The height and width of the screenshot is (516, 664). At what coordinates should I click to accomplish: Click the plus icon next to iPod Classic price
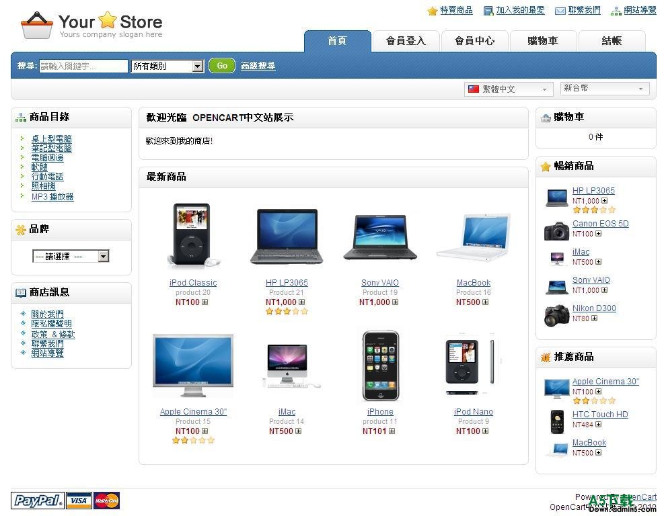tap(205, 302)
